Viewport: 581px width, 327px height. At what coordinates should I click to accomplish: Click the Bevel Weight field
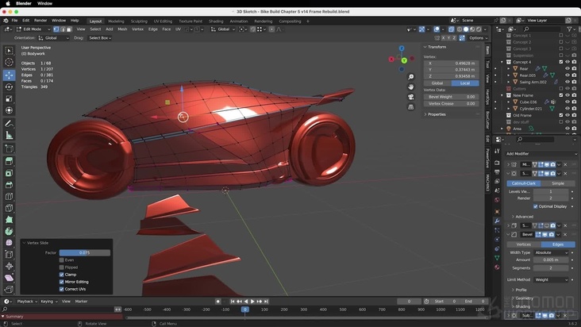(452, 97)
